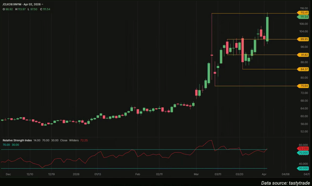
Task: Click the Mar date axis label
Action: point(196,174)
